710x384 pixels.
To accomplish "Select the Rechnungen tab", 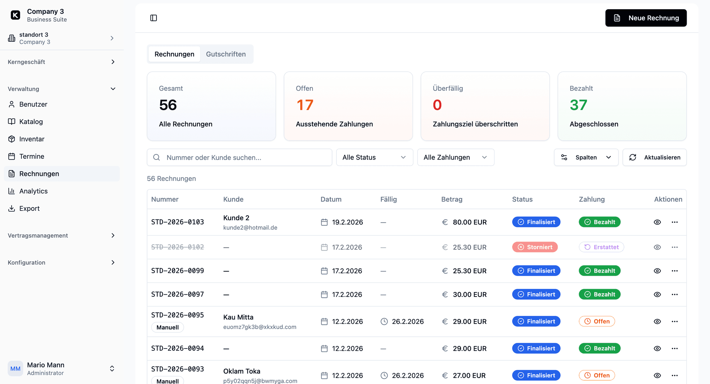I will tap(174, 54).
